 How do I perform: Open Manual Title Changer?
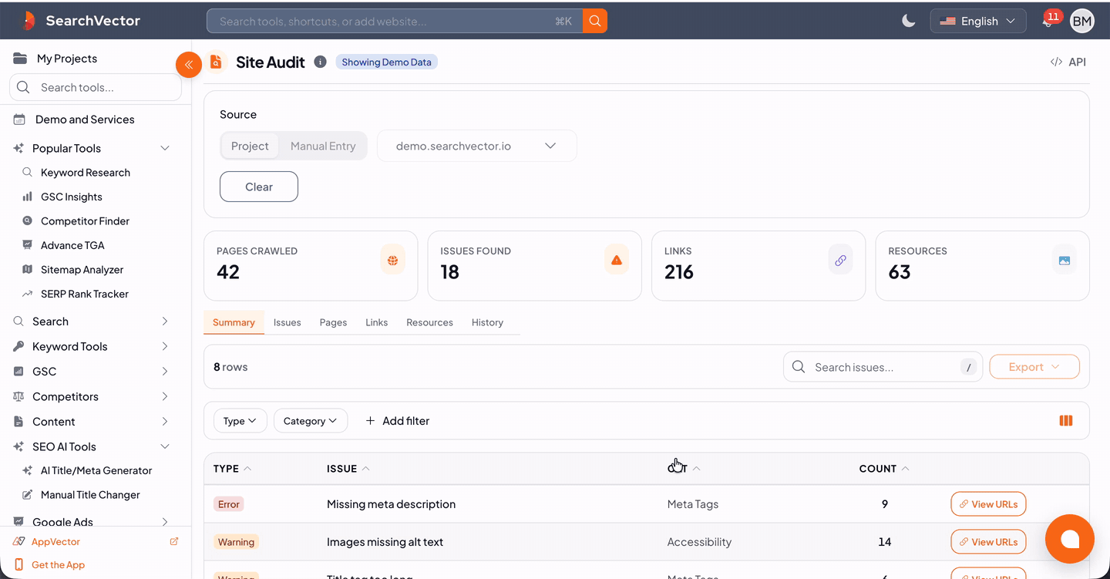[90, 495]
